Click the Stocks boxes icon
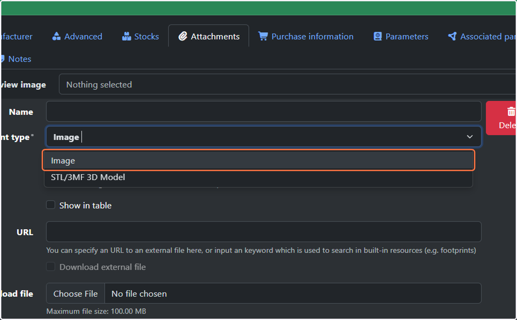Viewport: 517px width, 320px height. tap(126, 37)
